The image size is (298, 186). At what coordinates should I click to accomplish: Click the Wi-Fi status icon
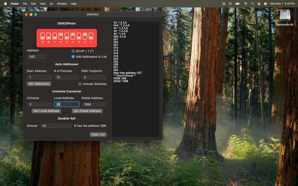(246, 4)
